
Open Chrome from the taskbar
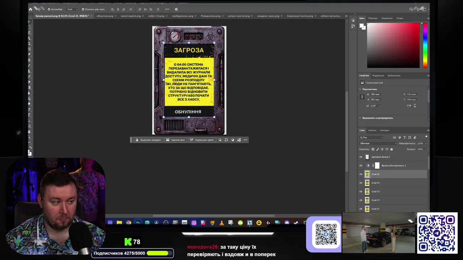pos(128,222)
